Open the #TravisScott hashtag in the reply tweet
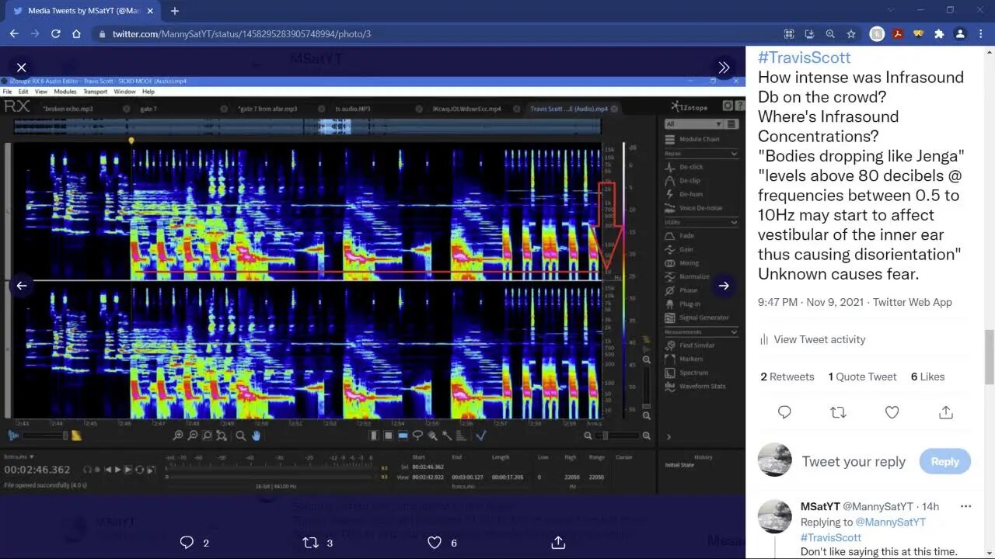This screenshot has width=995, height=559. [831, 537]
